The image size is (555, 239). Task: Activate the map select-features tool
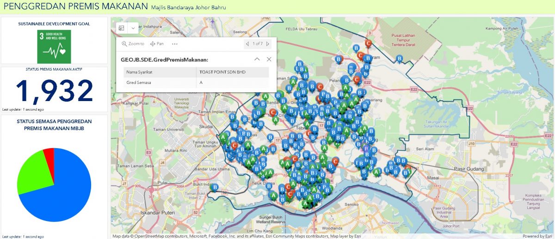121,28
